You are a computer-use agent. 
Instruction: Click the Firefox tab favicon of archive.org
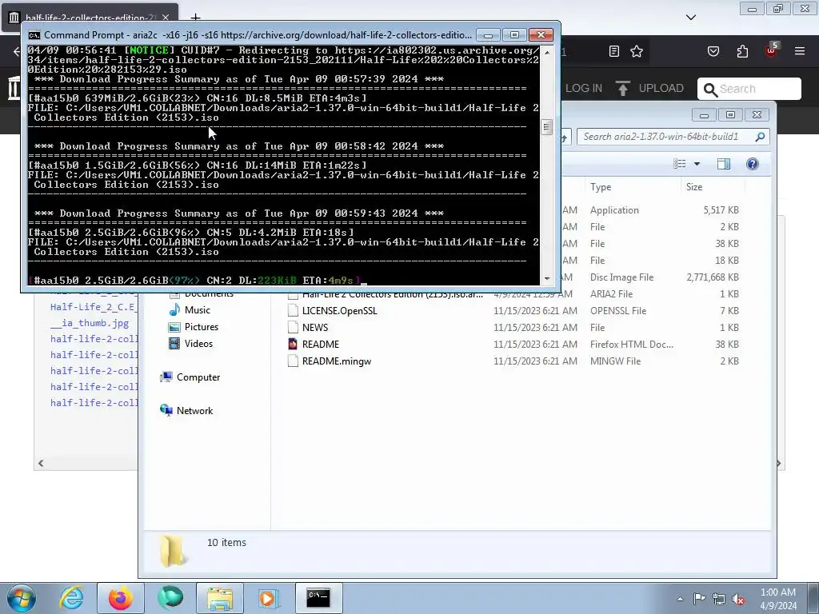(x=14, y=18)
